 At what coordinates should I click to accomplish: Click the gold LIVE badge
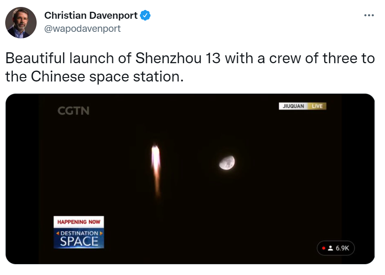(317, 106)
